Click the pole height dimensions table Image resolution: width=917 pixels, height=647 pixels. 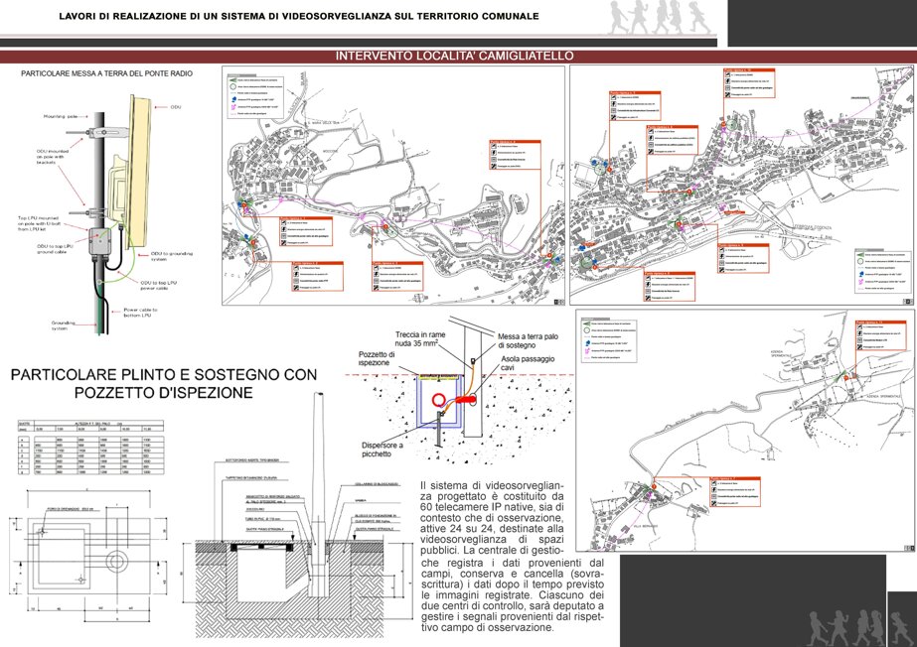click(90, 448)
